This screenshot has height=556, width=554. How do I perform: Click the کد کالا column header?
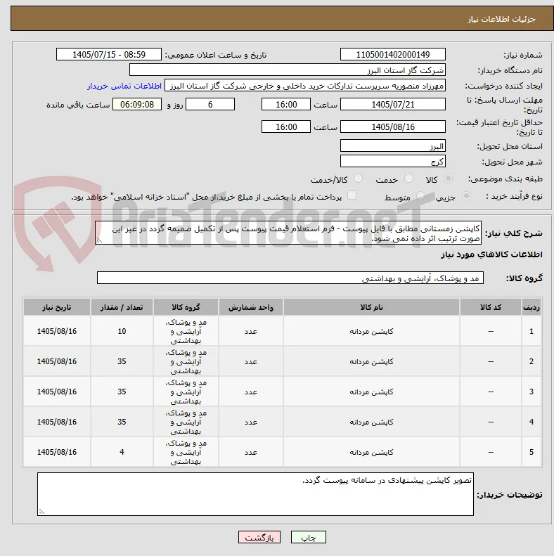click(x=491, y=307)
